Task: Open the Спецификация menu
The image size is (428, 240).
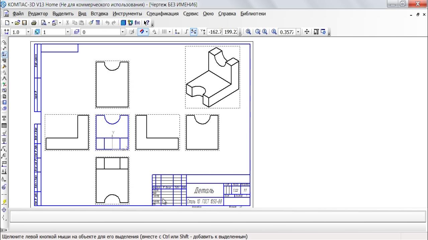Action: [x=163, y=14]
